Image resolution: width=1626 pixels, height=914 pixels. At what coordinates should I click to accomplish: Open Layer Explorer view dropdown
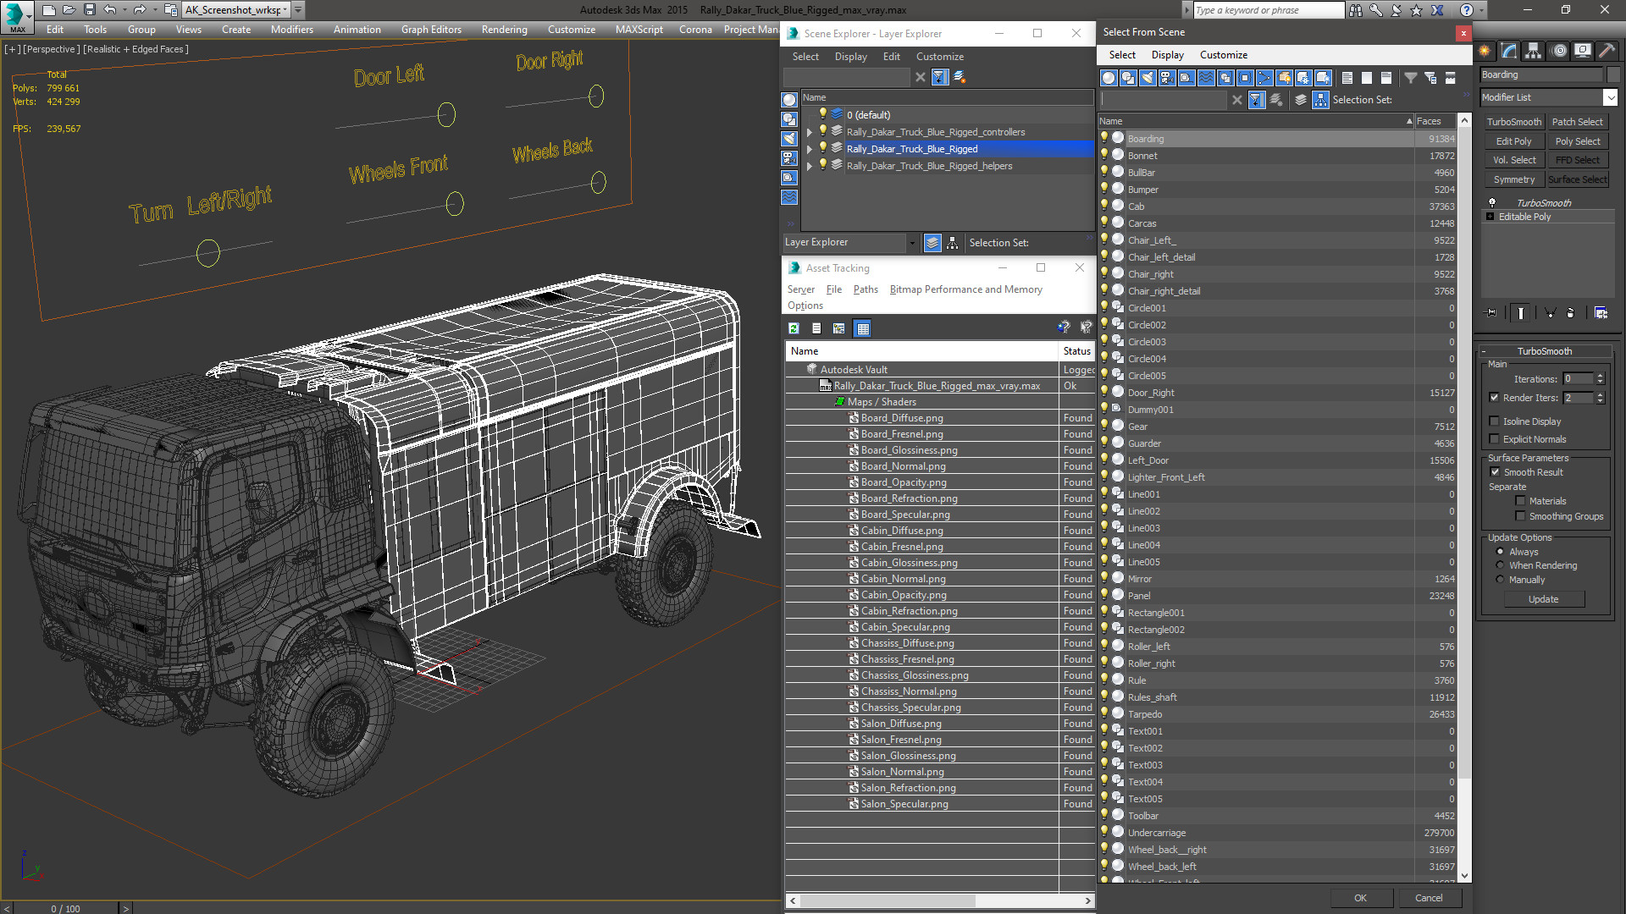912,243
